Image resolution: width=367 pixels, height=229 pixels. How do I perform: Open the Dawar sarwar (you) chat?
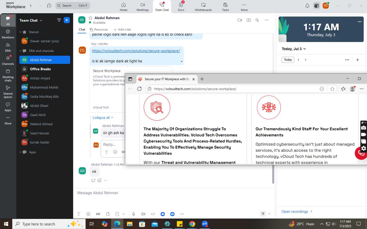[45, 41]
